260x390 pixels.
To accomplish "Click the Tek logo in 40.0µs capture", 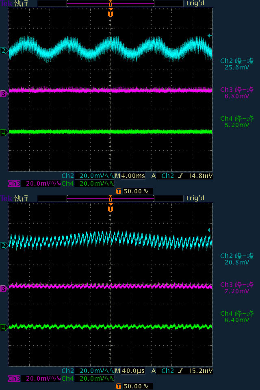I will (x=6, y=199).
